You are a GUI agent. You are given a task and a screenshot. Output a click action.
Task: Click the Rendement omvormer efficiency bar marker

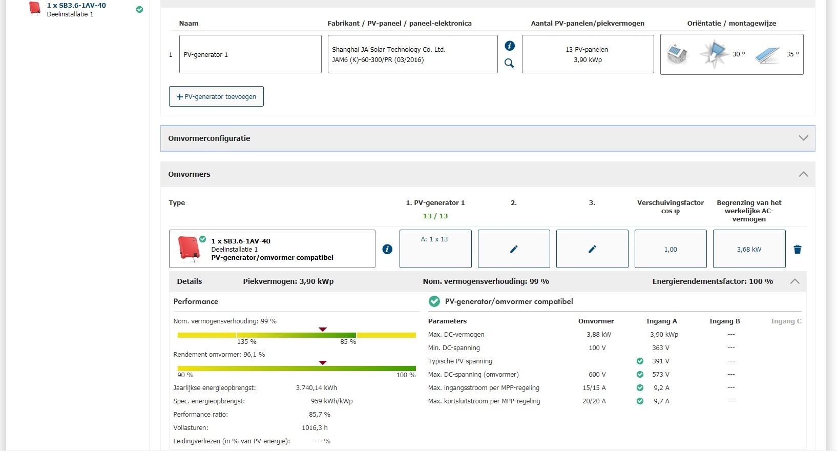pos(322,363)
